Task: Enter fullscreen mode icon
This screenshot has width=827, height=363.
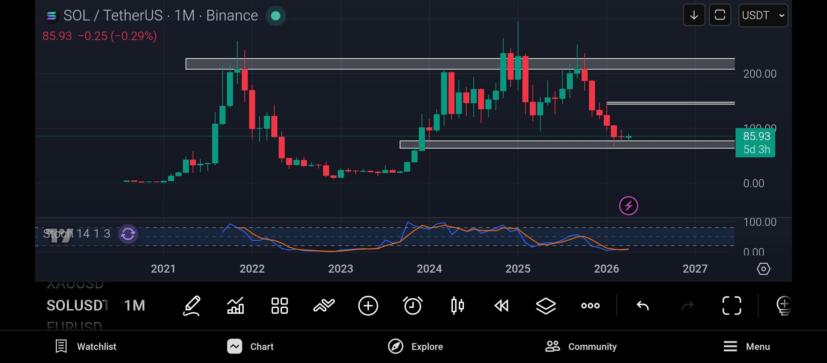Action: (x=732, y=306)
